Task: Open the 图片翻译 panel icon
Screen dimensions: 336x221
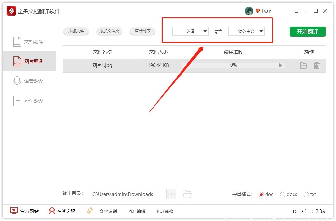Action: (16, 61)
